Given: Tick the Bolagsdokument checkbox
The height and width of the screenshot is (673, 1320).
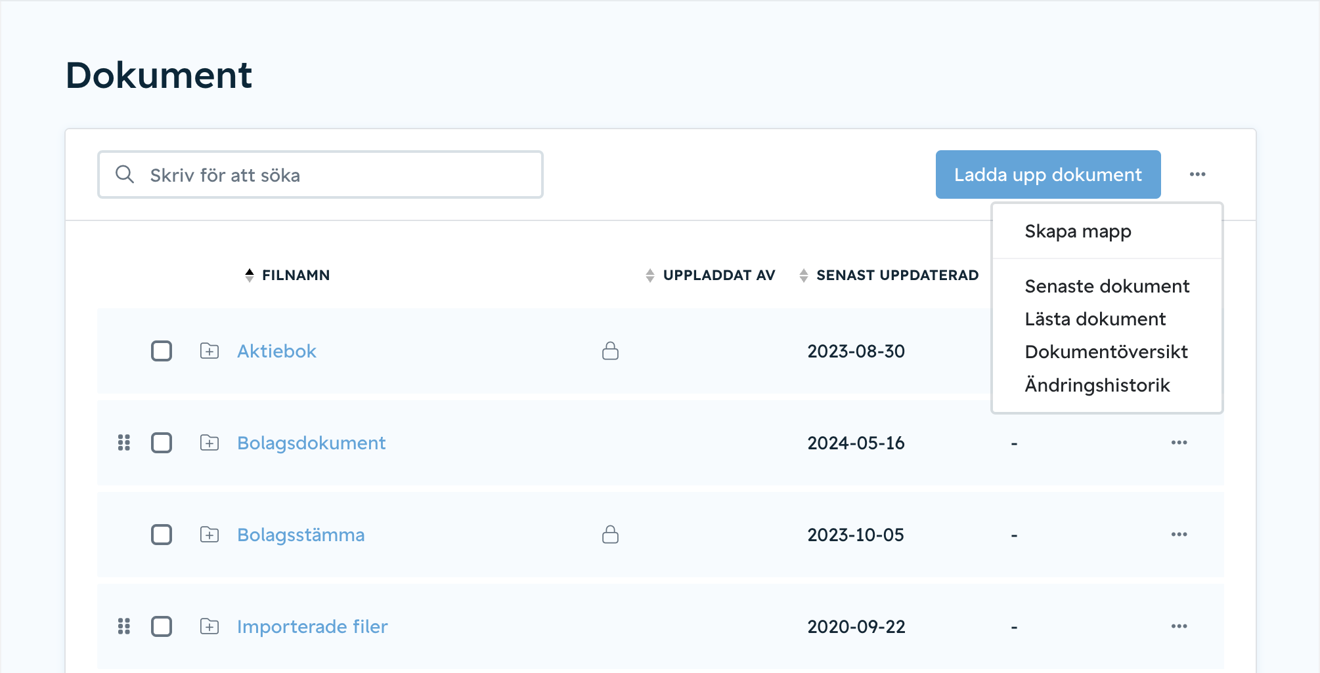Looking at the screenshot, I should click(x=162, y=443).
